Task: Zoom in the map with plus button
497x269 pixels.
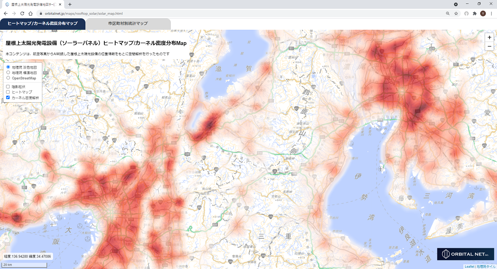Action: point(489,38)
